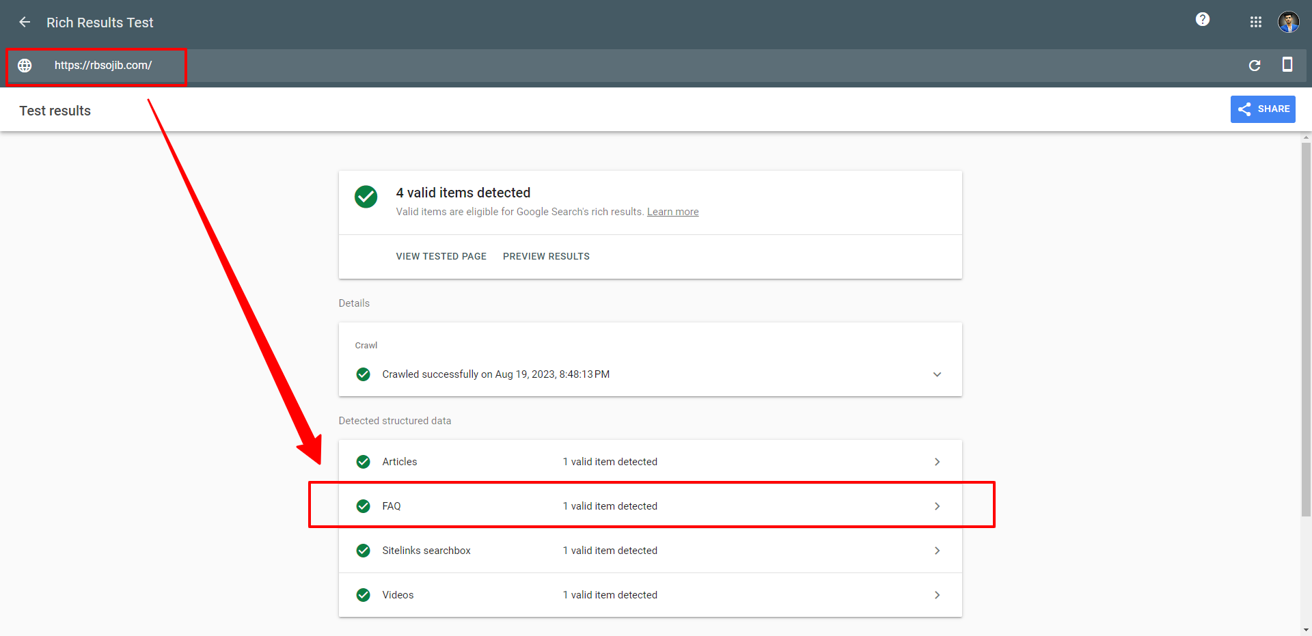Expand the Articles row arrow
The height and width of the screenshot is (636, 1312).
pyautogui.click(x=937, y=462)
